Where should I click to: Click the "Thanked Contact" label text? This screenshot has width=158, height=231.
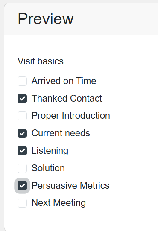(67, 98)
